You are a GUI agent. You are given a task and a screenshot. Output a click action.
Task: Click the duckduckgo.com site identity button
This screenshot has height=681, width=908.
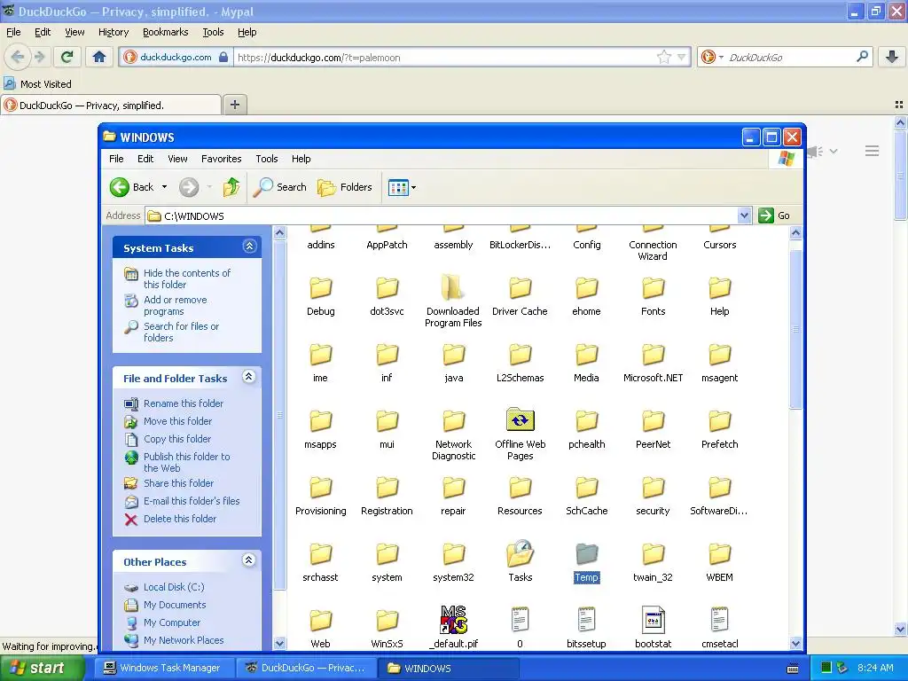[176, 58]
